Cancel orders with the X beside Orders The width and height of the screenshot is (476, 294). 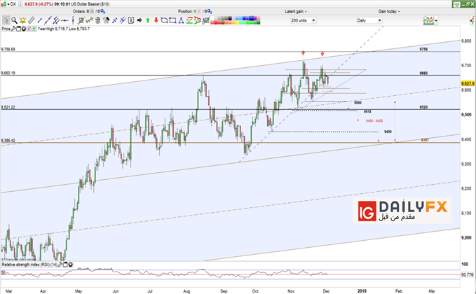point(92,11)
